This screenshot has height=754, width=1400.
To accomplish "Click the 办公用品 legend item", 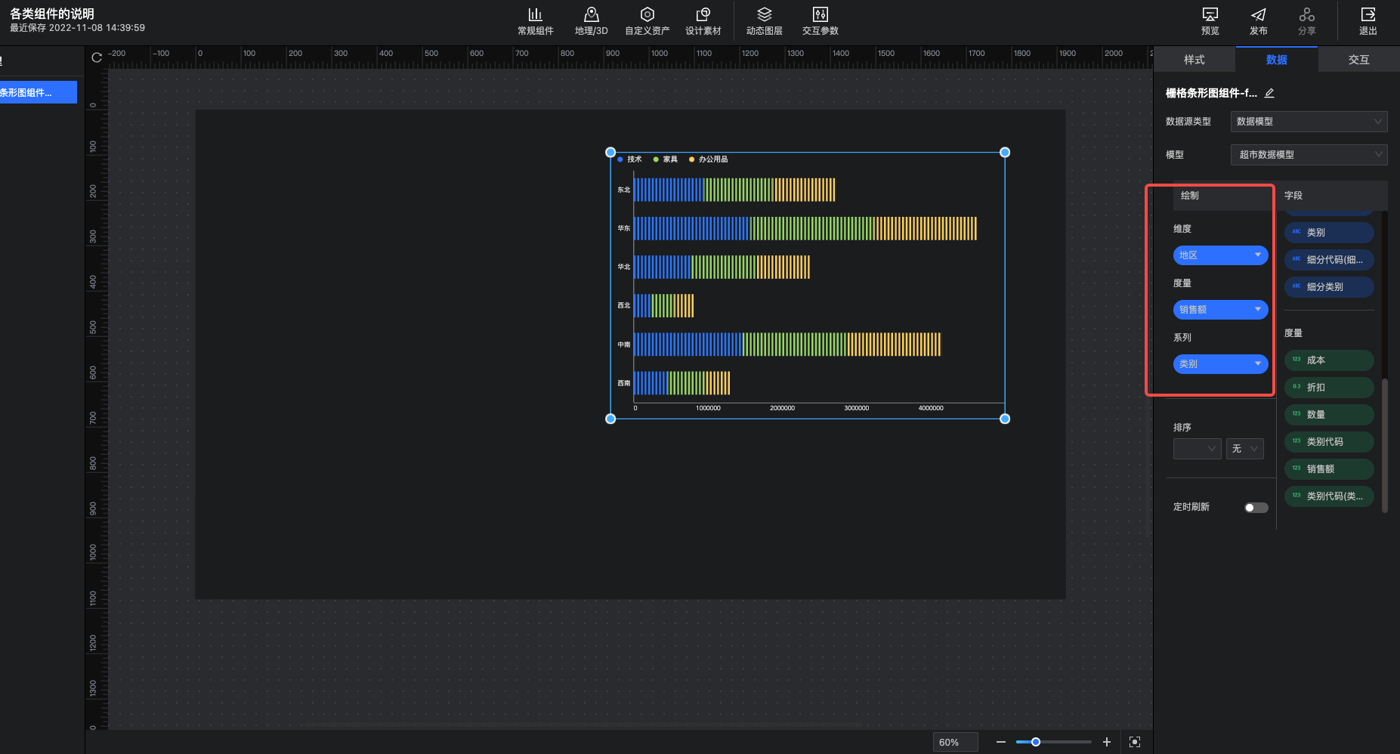I will (709, 159).
